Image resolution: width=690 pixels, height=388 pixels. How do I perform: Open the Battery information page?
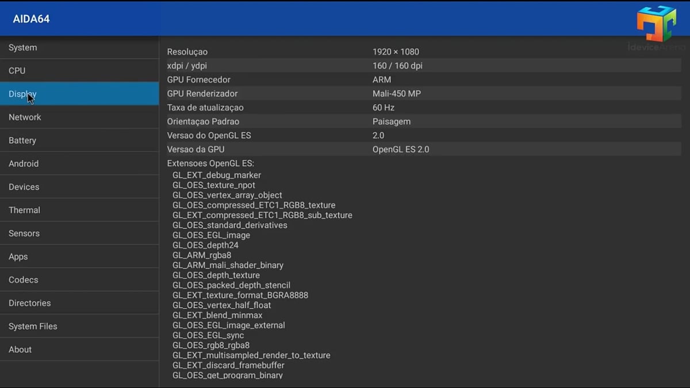click(x=22, y=140)
